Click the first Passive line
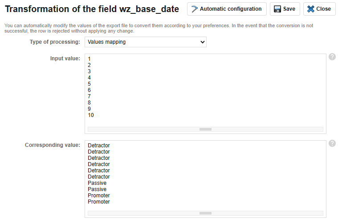This screenshot has height=221, width=338. click(97, 183)
